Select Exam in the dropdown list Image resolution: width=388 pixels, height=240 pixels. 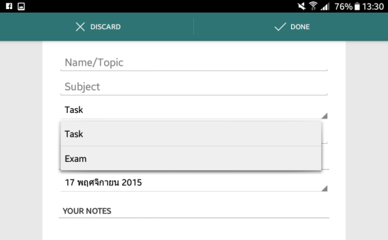click(191, 159)
